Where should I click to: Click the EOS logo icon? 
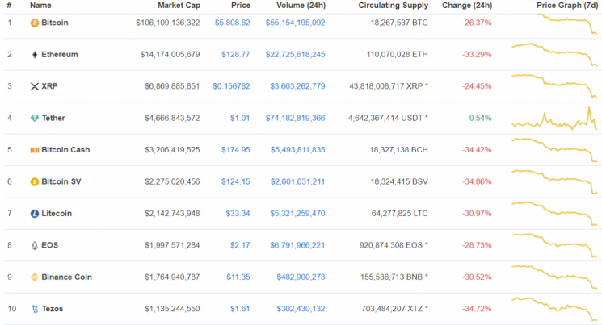[35, 246]
